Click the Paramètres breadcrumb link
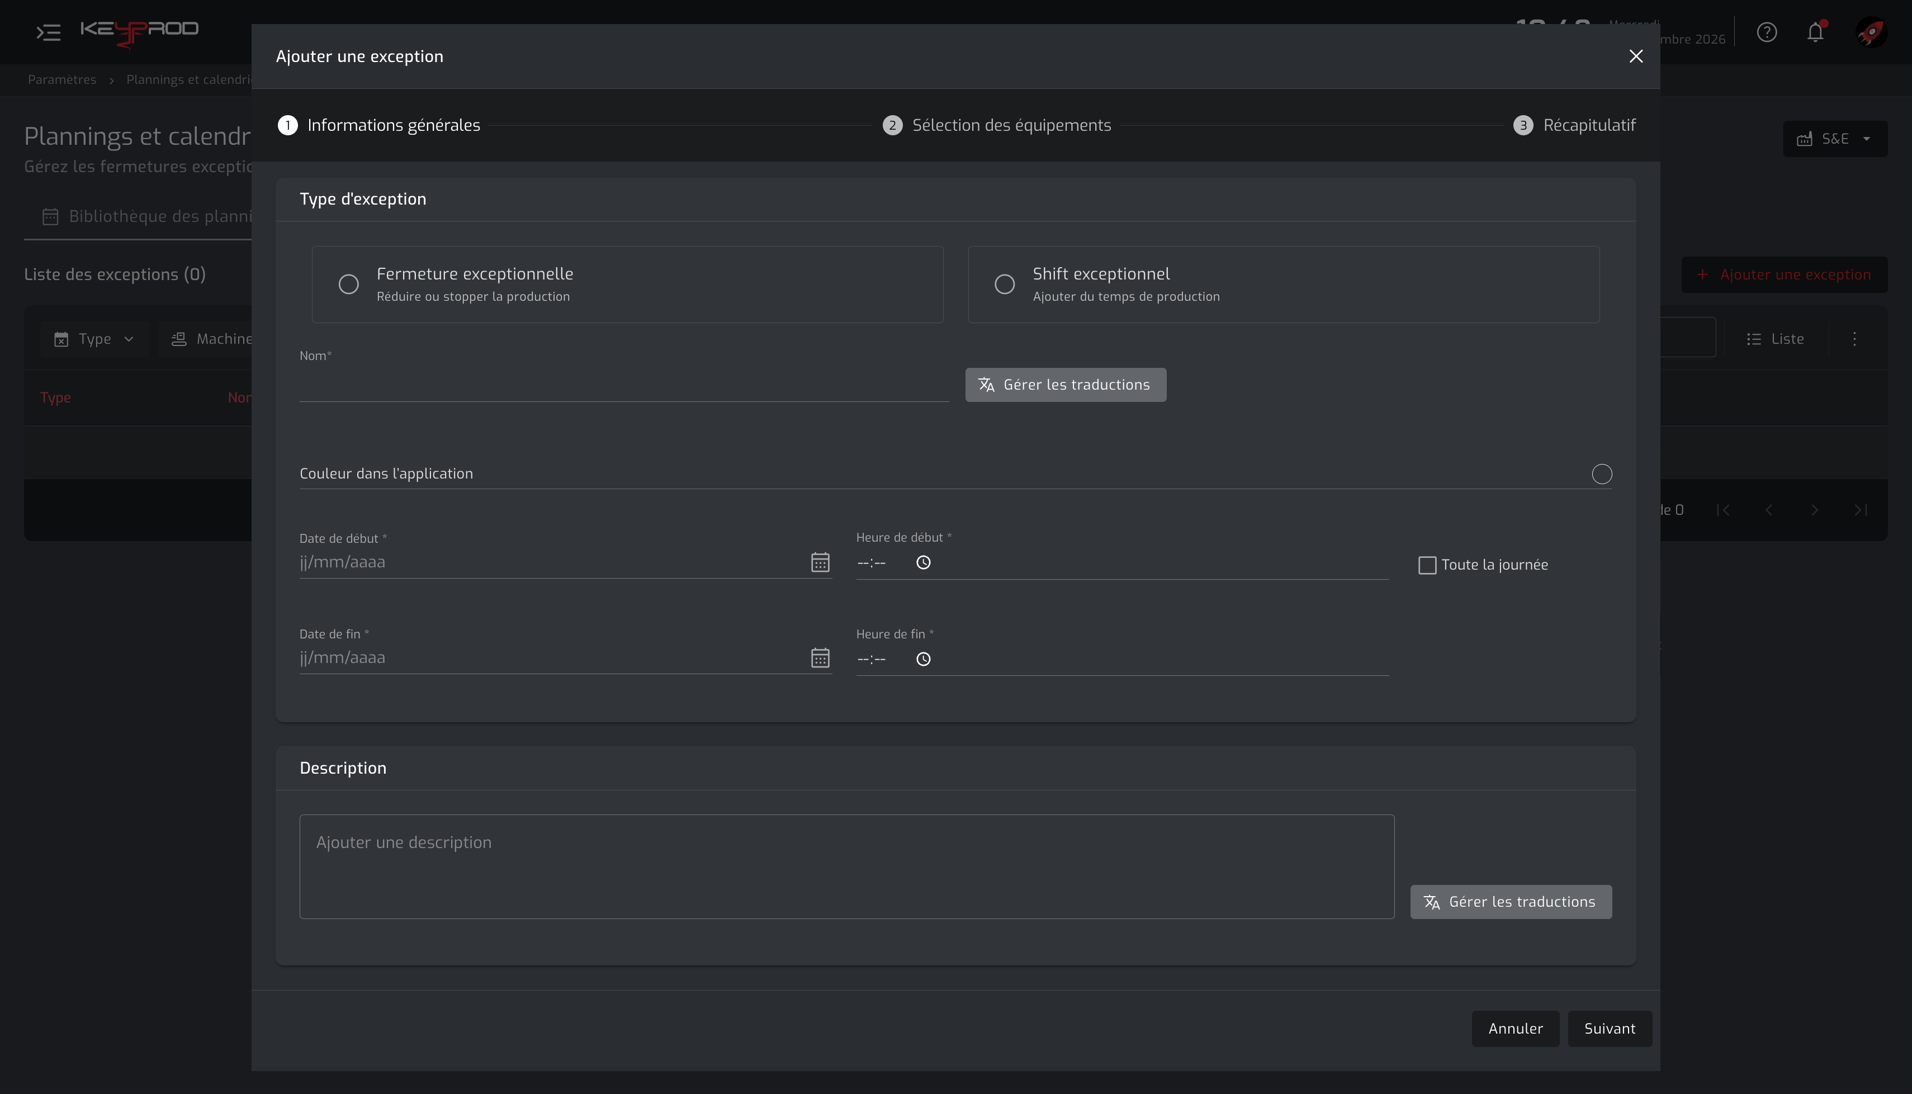This screenshot has width=1912, height=1094. coord(61,79)
